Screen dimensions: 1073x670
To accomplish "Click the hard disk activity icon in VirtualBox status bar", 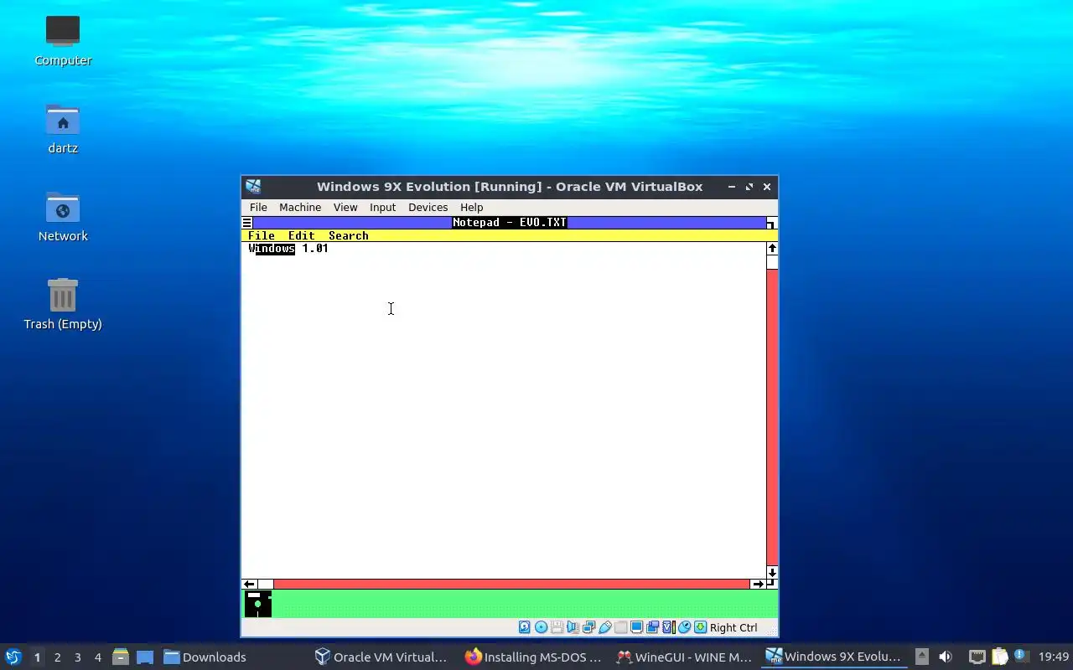I will point(525,627).
